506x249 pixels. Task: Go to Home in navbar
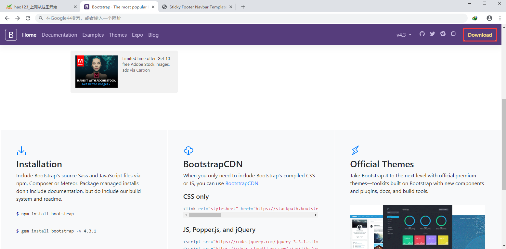coord(29,35)
